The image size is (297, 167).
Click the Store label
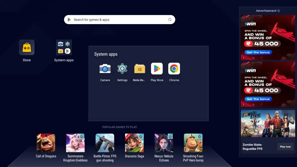click(x=27, y=60)
